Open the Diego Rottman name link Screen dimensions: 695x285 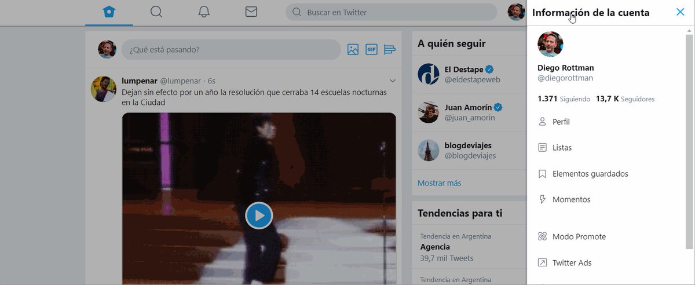[x=565, y=68]
